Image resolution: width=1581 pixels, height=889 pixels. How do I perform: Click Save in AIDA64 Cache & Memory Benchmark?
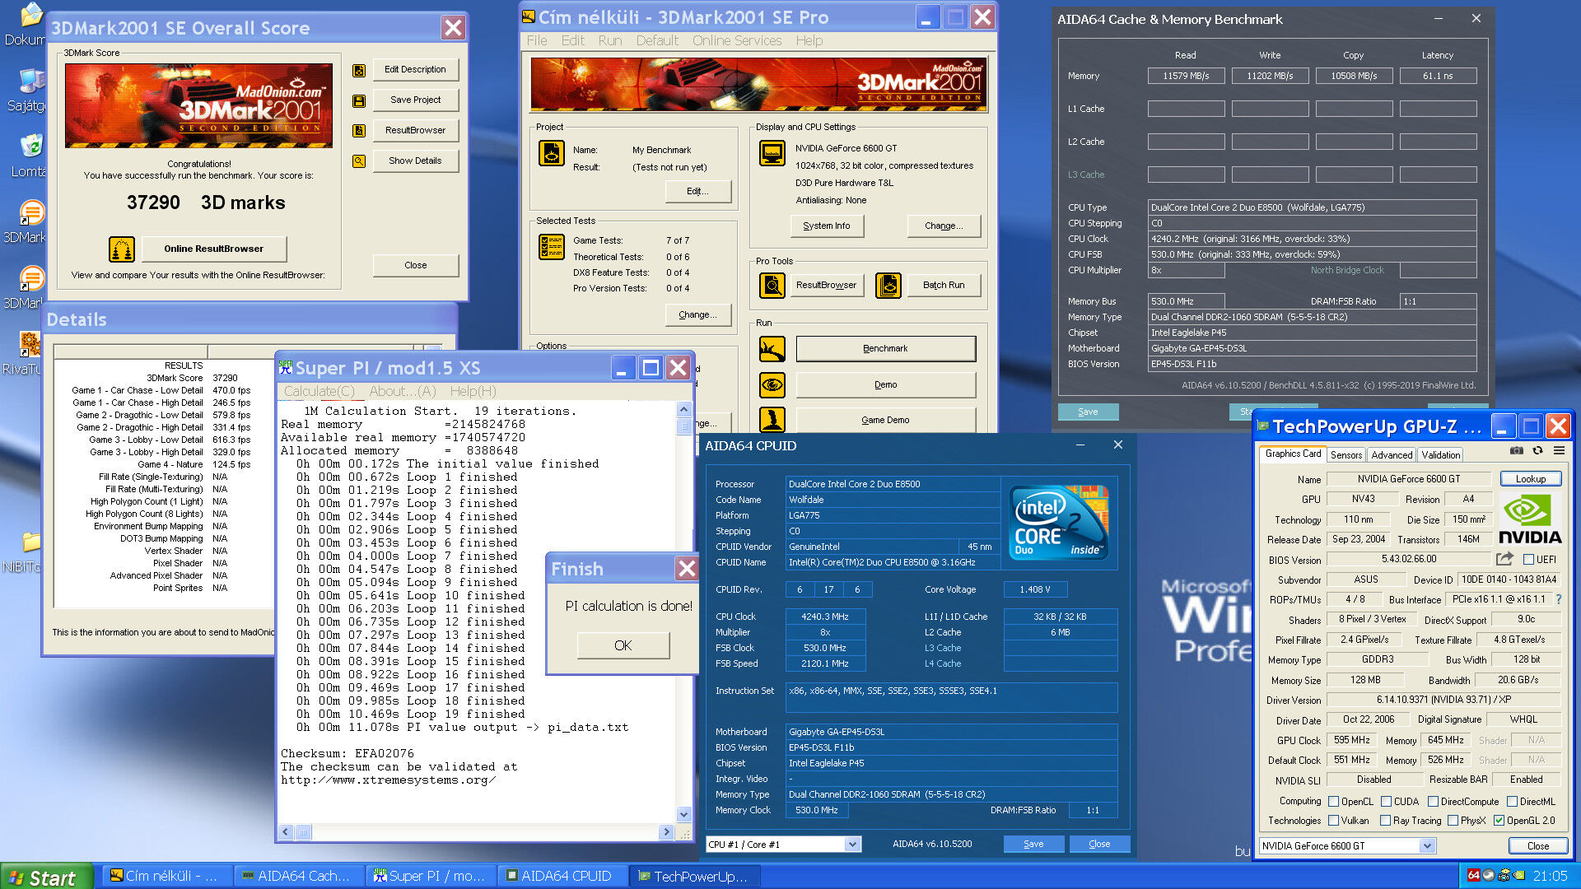tap(1088, 412)
